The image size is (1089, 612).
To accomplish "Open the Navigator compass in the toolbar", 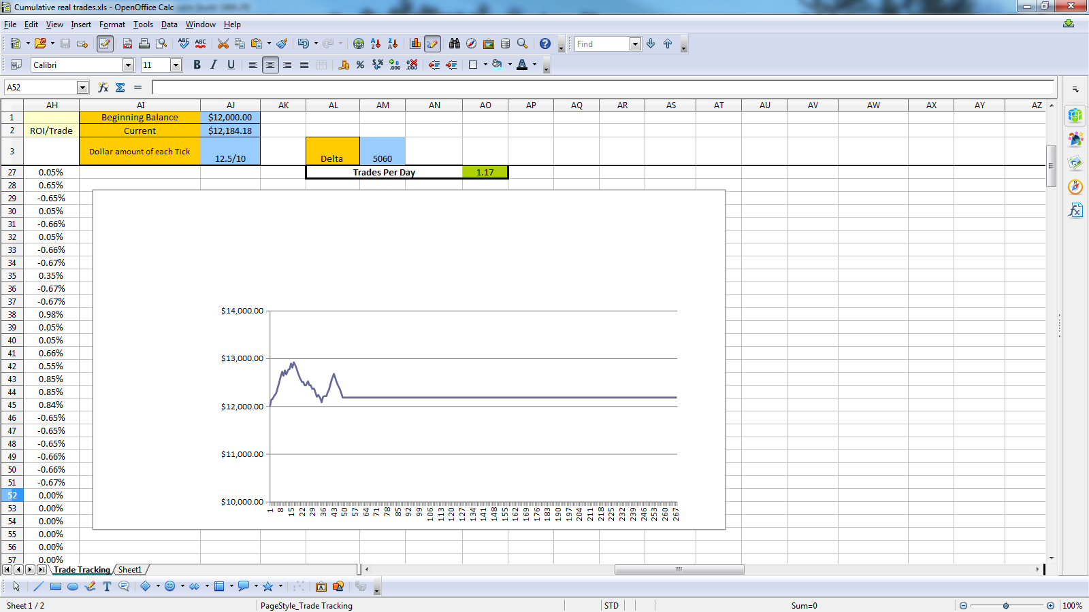I will [472, 44].
